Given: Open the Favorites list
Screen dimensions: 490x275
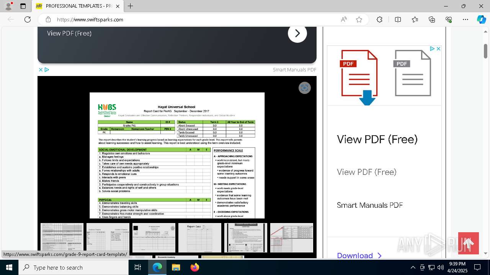Looking at the screenshot, I should [x=415, y=19].
